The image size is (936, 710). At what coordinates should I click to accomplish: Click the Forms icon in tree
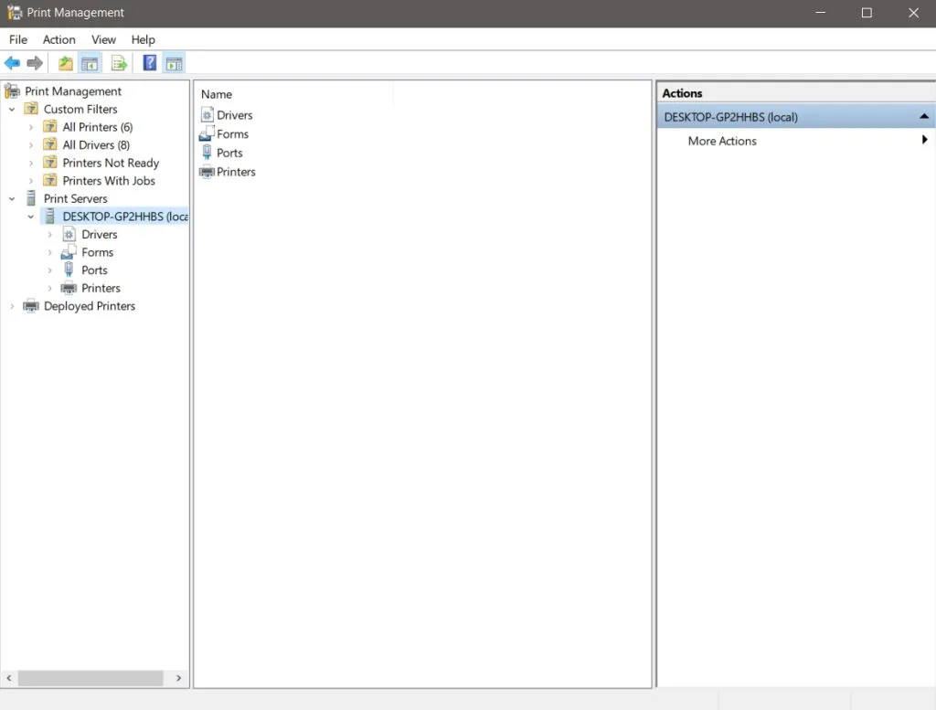[69, 252]
